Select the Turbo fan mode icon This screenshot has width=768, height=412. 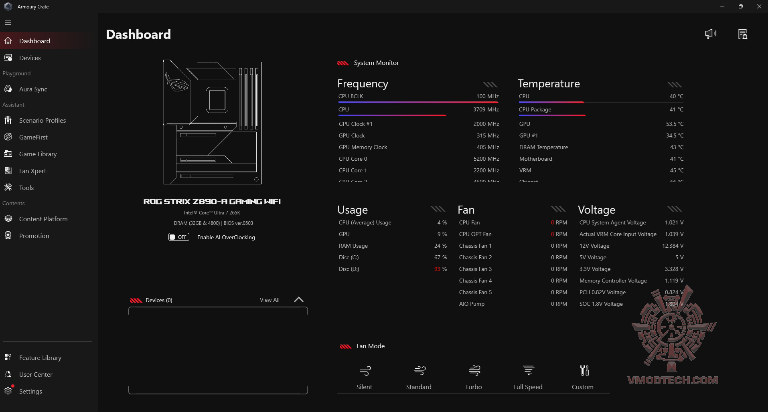(x=474, y=371)
